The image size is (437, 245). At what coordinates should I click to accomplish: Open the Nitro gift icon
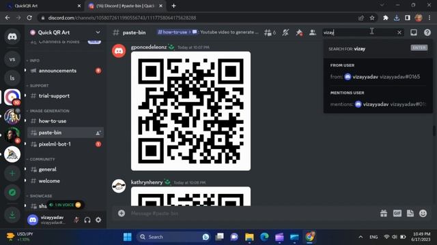(x=384, y=213)
